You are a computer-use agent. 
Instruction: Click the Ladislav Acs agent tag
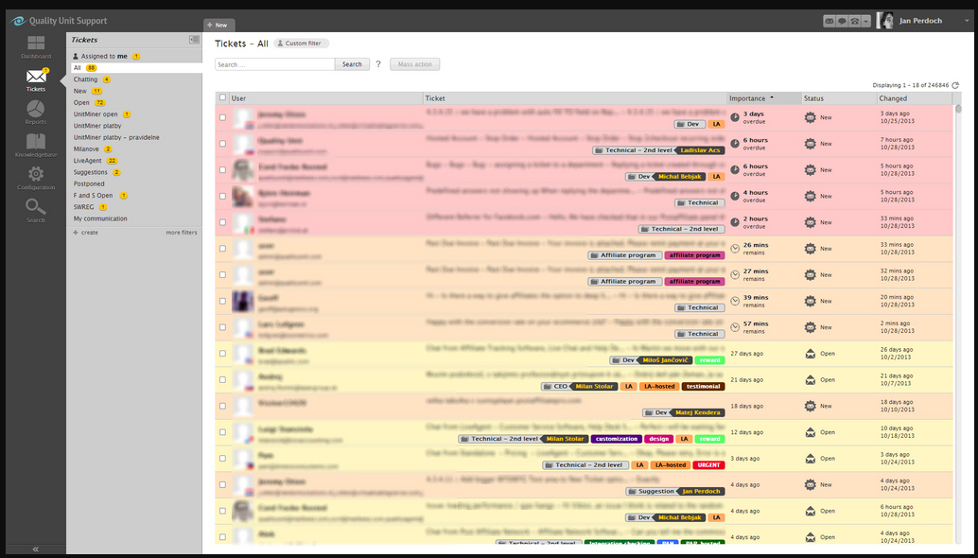tap(700, 150)
